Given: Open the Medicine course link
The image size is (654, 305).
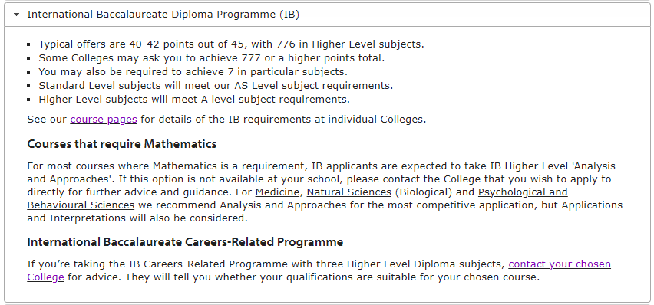Looking at the screenshot, I should coord(277,192).
